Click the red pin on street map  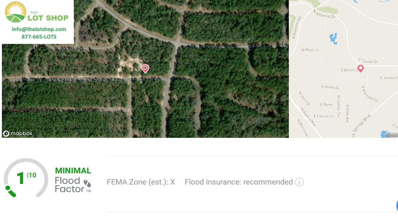click(x=360, y=69)
